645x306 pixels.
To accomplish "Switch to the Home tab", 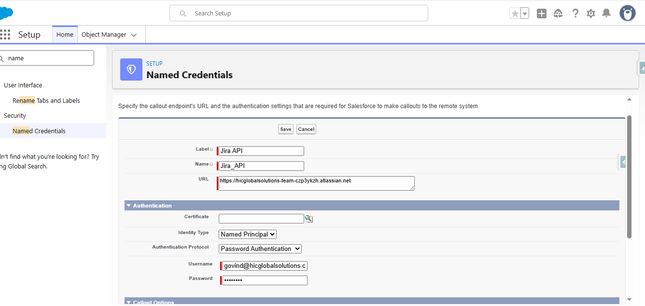I will (x=65, y=35).
